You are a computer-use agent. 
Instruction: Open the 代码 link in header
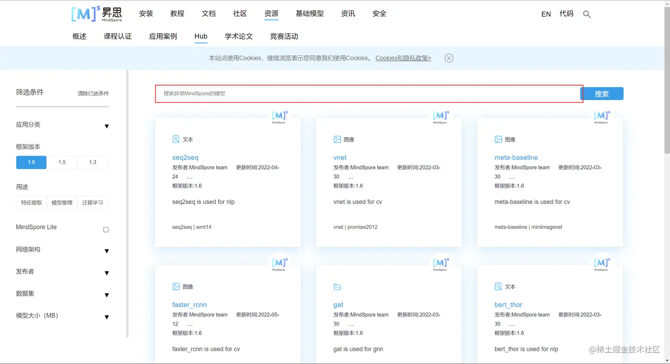(566, 14)
